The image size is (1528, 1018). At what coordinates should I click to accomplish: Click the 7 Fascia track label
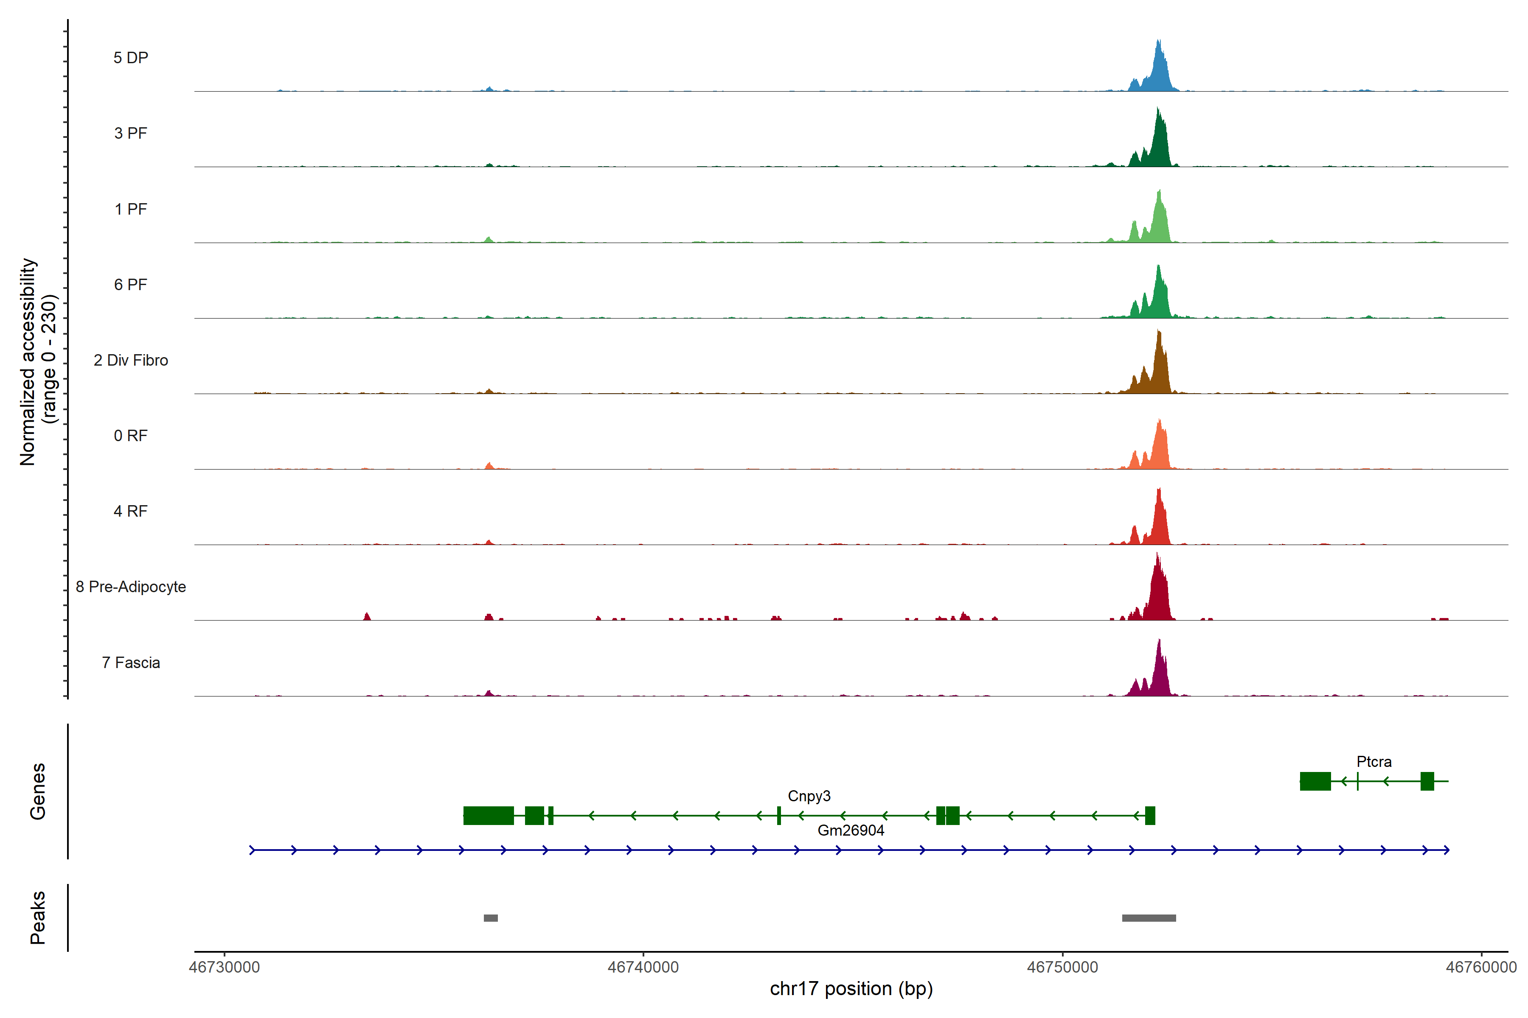(131, 662)
